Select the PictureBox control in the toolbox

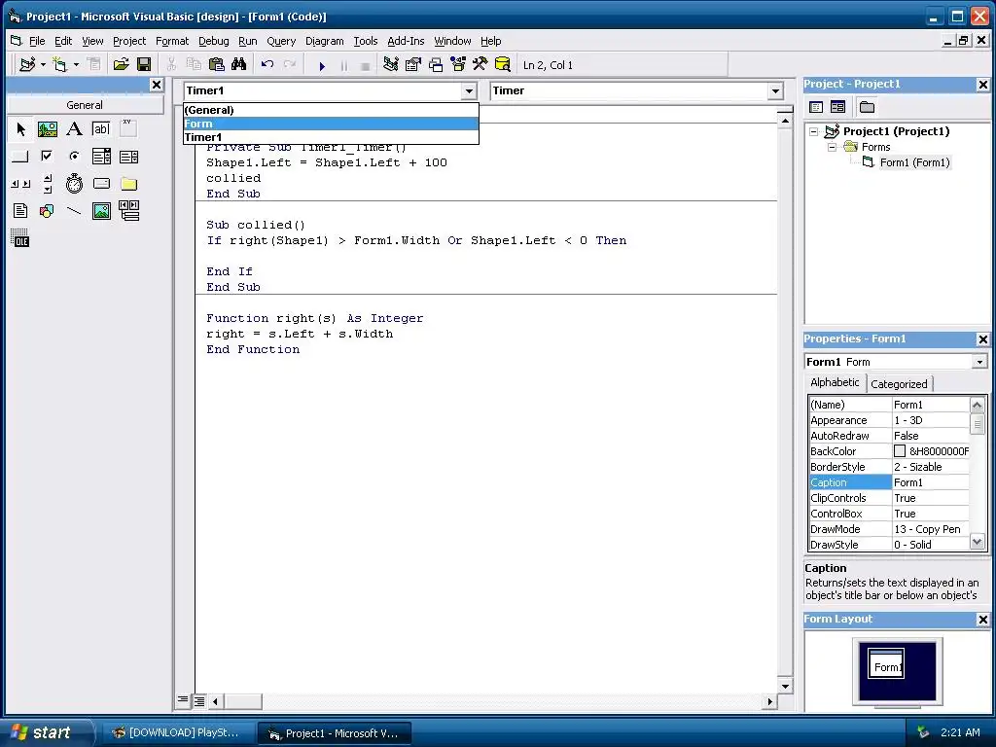pos(48,129)
